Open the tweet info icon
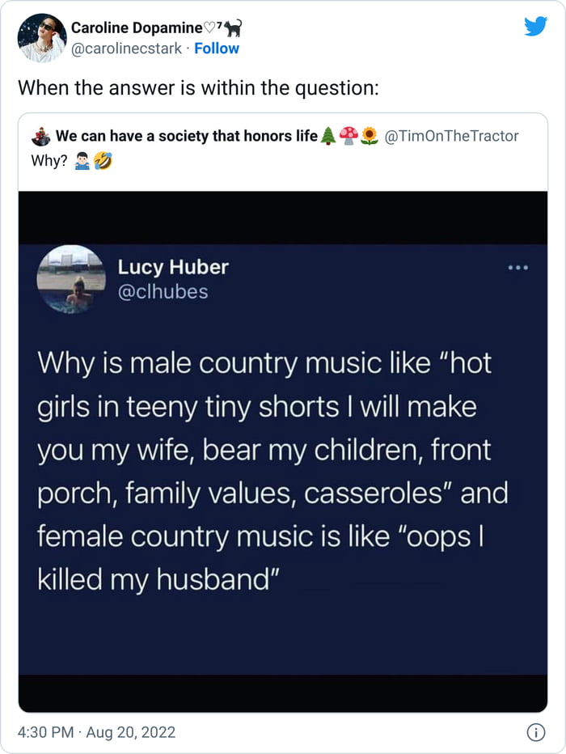Image resolution: width=566 pixels, height=754 pixels. 534,733
